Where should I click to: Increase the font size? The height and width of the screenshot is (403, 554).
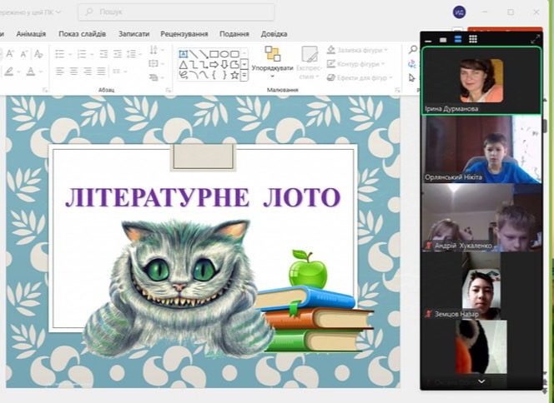[x=10, y=54]
